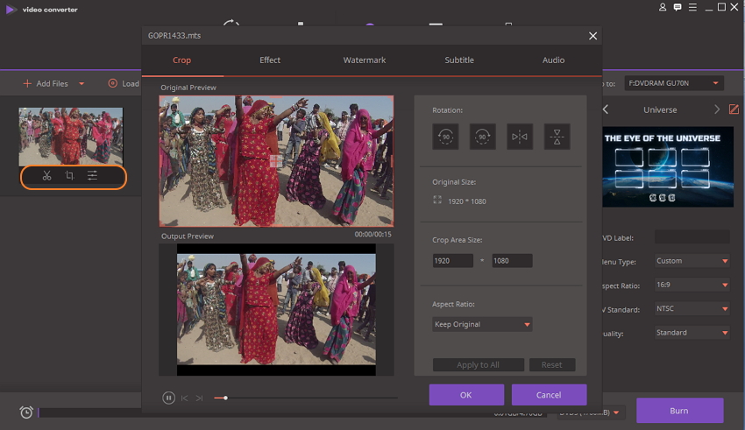Rotate video 90 degrees clockwise
This screenshot has width=745, height=430.
[483, 137]
